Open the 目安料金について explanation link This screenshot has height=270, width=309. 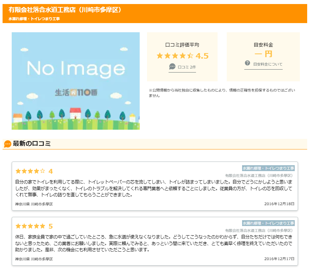(x=268, y=64)
